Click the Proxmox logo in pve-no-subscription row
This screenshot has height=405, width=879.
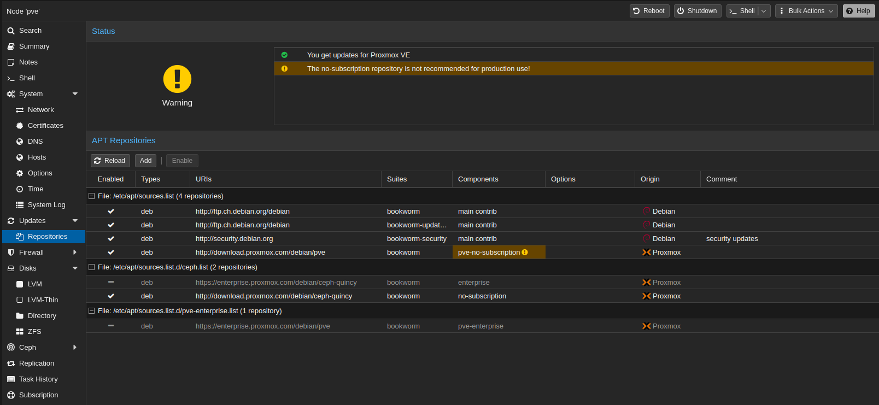pyautogui.click(x=646, y=253)
